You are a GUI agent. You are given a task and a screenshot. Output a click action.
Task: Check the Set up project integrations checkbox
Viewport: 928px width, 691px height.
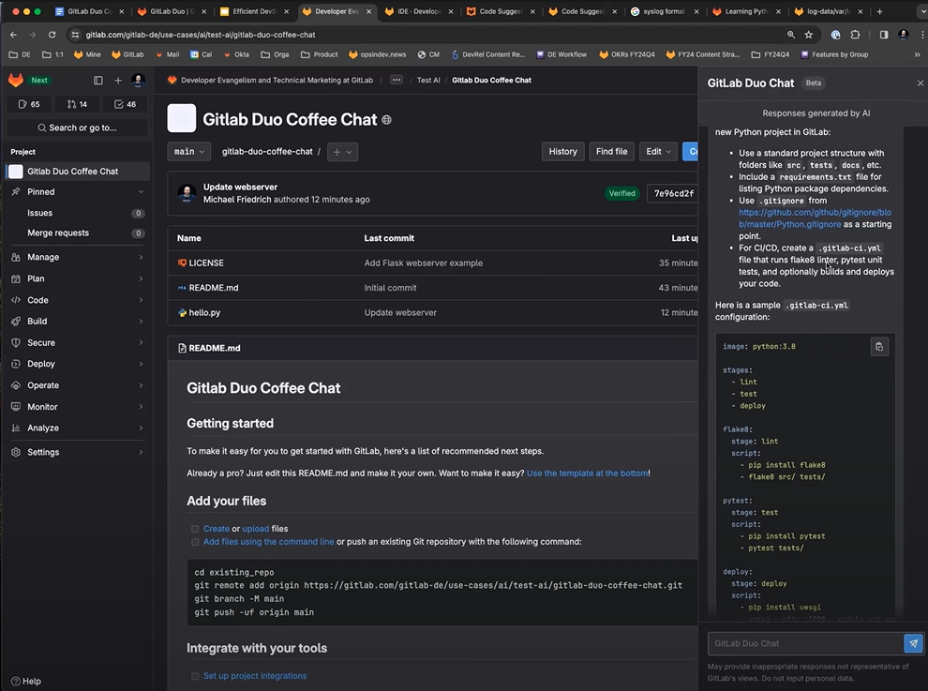tap(195, 676)
